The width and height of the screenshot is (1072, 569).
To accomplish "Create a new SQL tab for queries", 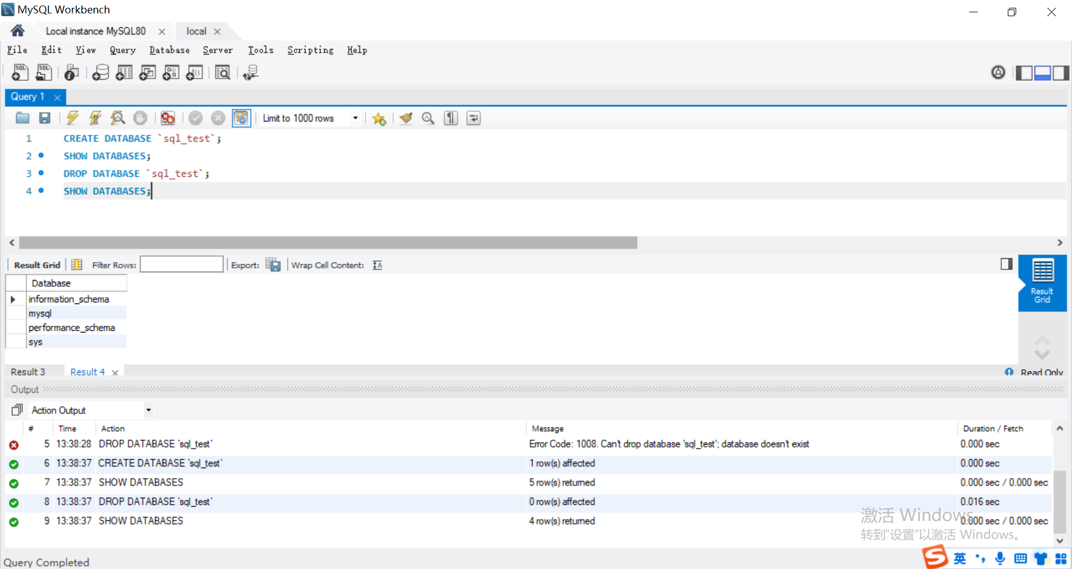I will coord(20,73).
